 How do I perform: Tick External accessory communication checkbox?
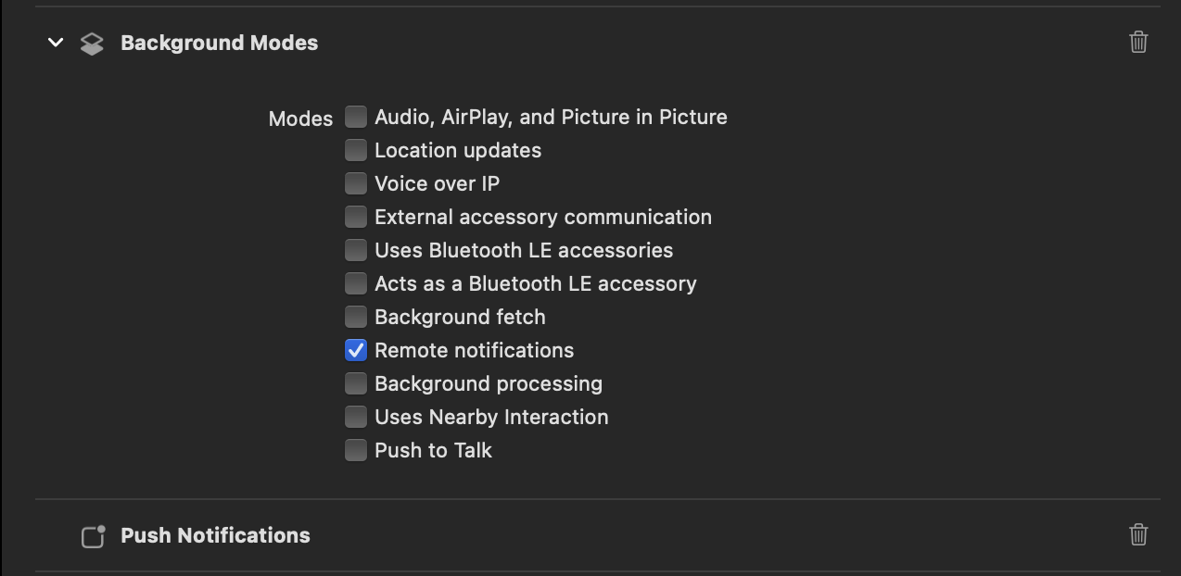356,217
